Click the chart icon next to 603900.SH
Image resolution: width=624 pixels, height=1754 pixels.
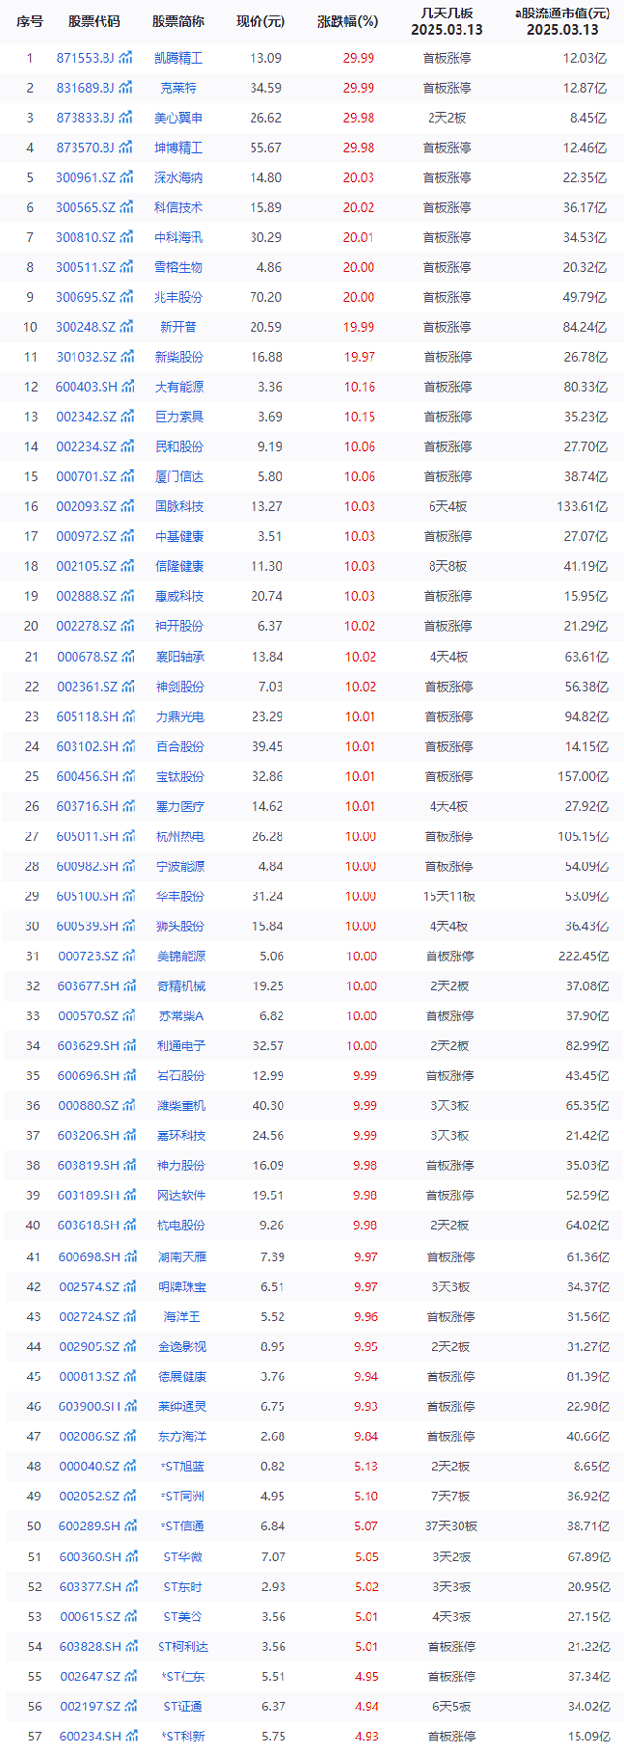click(x=132, y=1406)
